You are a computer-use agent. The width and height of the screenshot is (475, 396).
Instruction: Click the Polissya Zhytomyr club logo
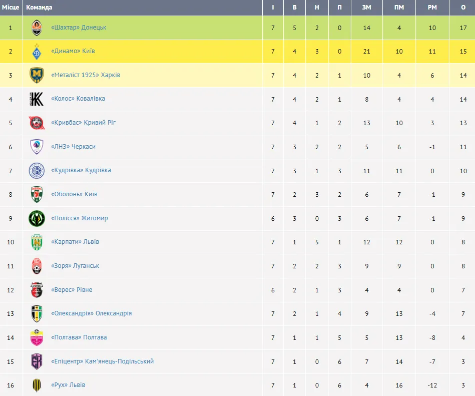[37, 218]
